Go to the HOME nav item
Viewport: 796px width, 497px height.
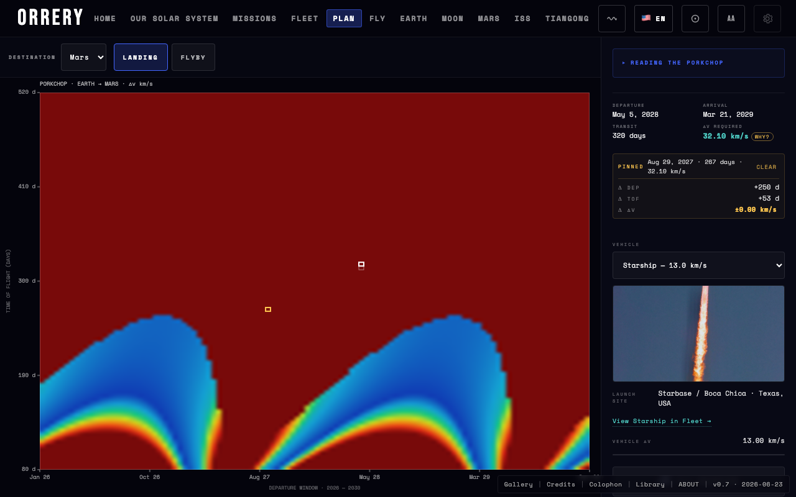coord(105,19)
